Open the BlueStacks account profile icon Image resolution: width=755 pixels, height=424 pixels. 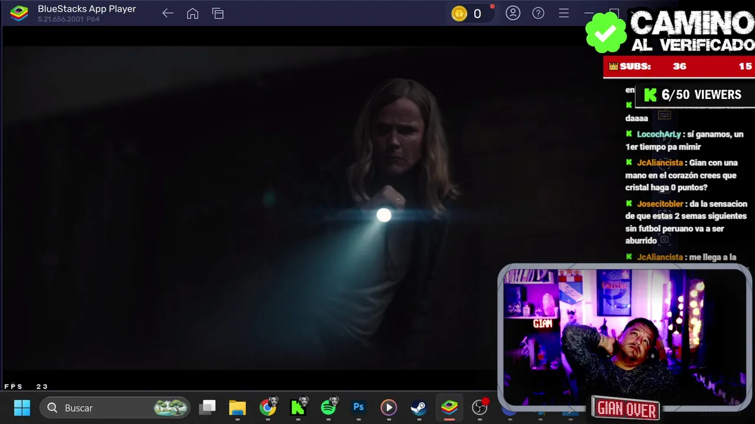tap(513, 13)
